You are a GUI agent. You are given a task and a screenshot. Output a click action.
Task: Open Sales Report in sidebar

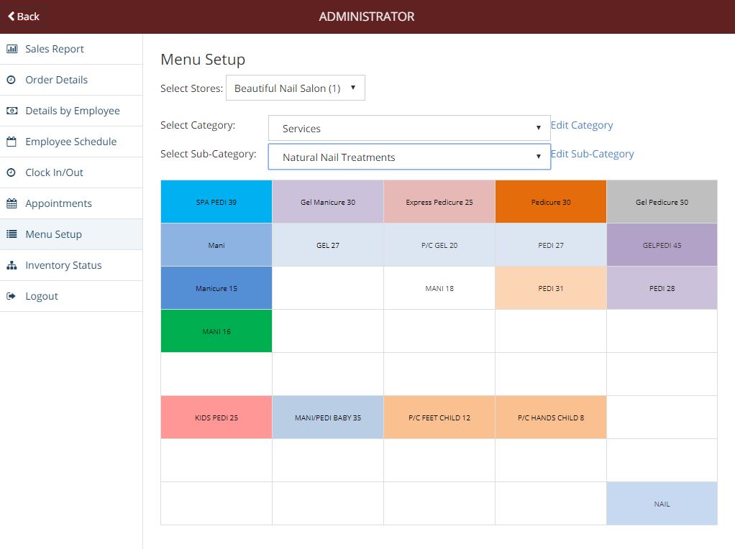coord(71,49)
